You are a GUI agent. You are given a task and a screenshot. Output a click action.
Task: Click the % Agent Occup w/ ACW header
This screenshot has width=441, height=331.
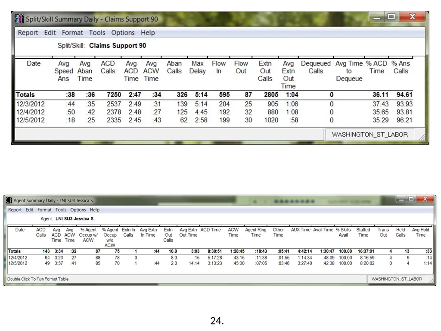click(x=88, y=235)
